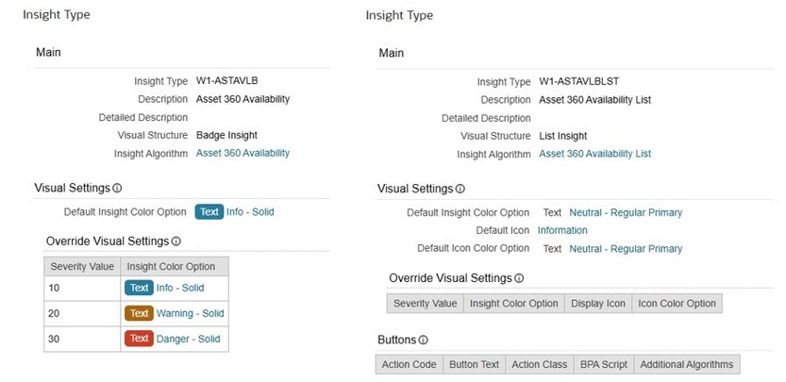Viewport: 786px width, 382px height.
Task: Open the Asset 360 Availability algorithm link
Action: 242,153
